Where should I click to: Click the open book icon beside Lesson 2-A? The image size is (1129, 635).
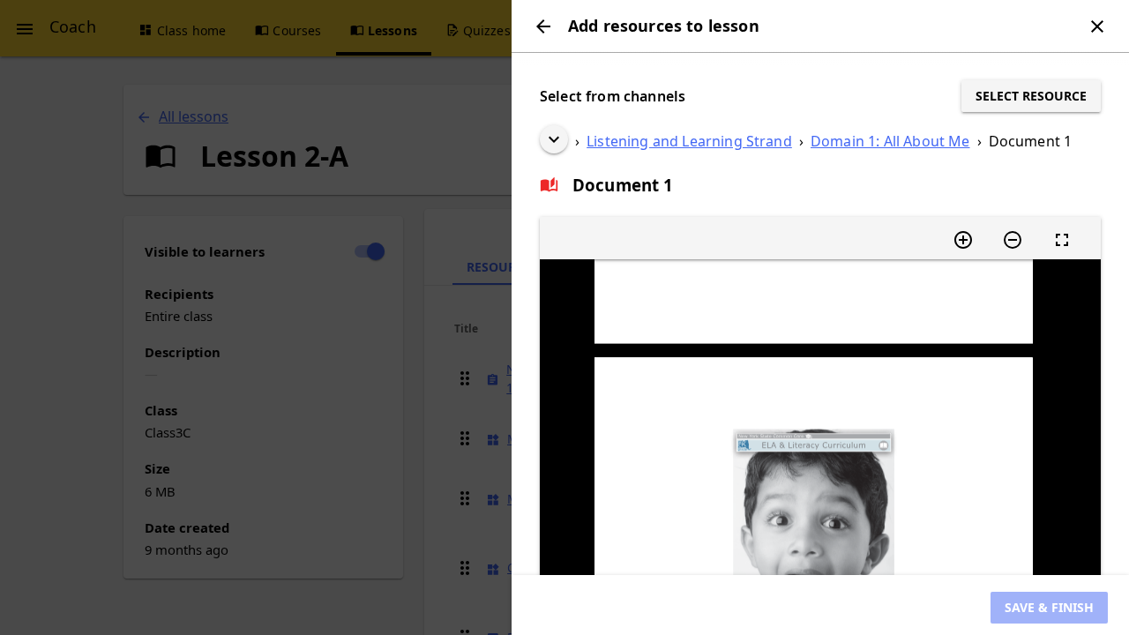tap(161, 157)
